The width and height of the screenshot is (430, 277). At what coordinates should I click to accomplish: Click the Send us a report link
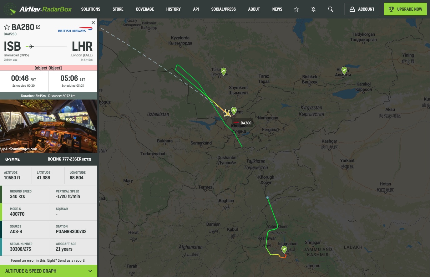point(71,260)
